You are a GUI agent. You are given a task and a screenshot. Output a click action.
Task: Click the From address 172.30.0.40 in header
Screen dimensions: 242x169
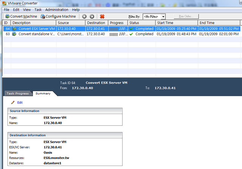[82, 88]
